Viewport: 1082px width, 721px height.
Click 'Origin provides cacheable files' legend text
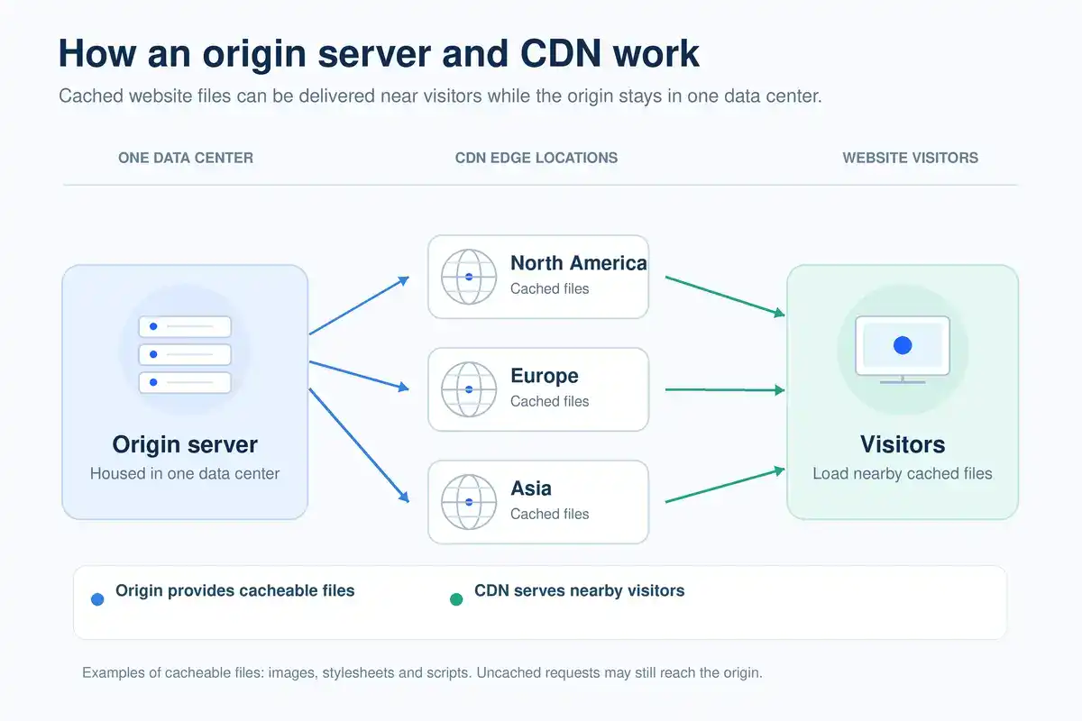(235, 591)
